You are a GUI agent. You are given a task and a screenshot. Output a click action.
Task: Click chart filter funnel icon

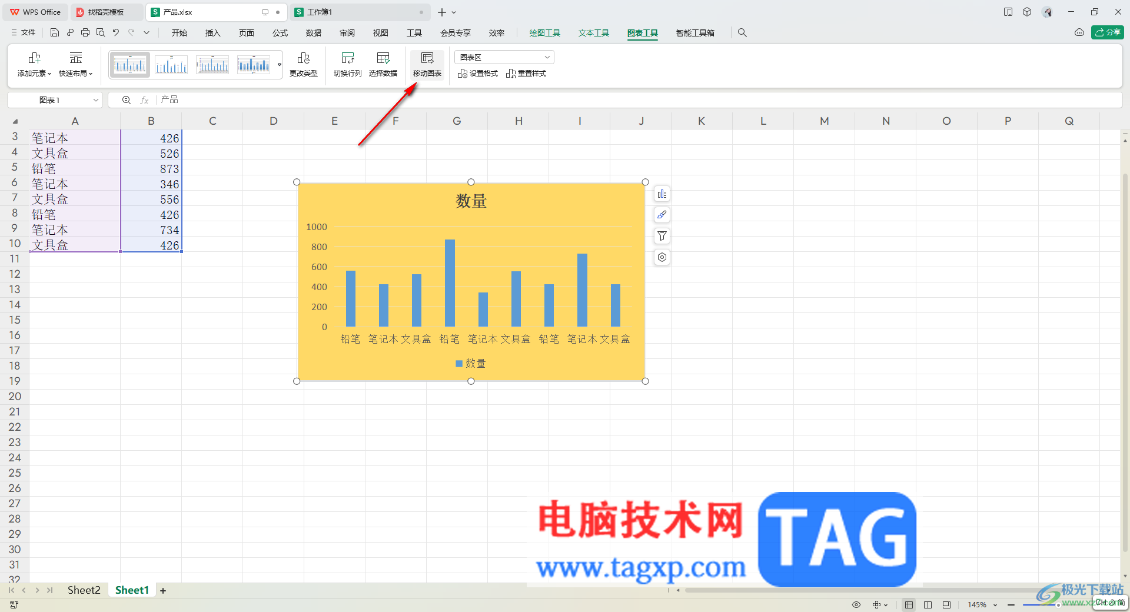[662, 236]
